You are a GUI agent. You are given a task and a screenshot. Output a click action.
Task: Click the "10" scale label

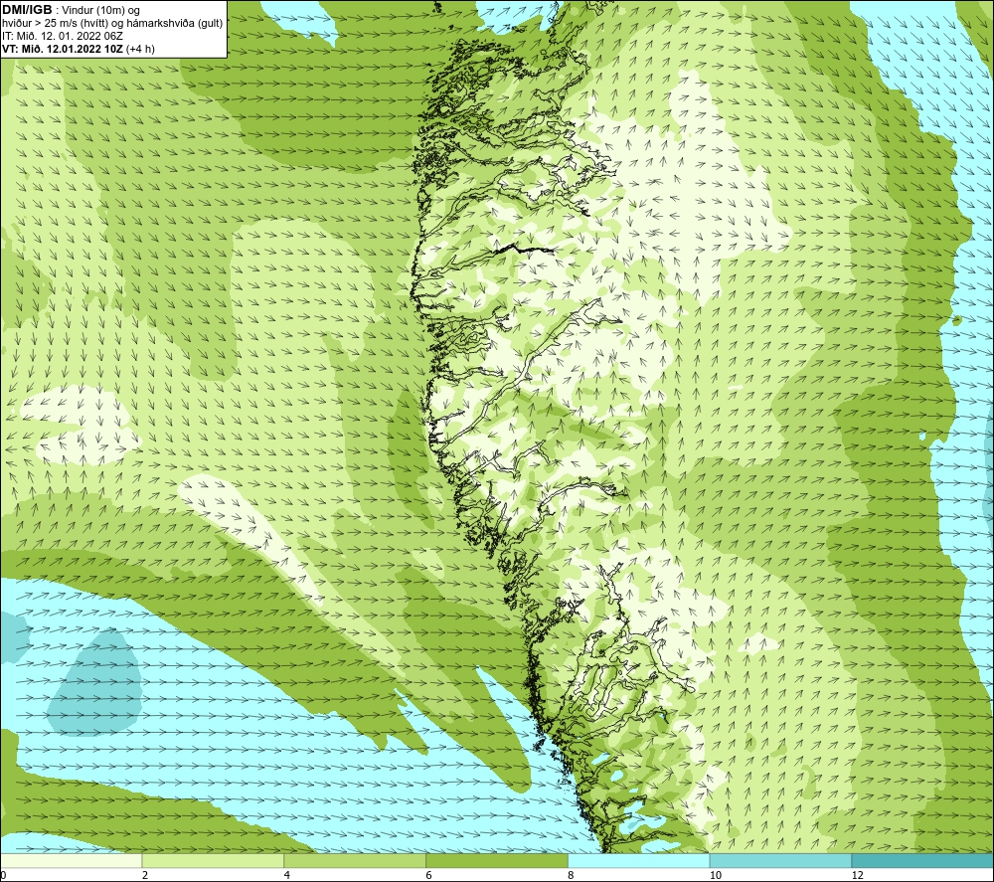click(716, 875)
